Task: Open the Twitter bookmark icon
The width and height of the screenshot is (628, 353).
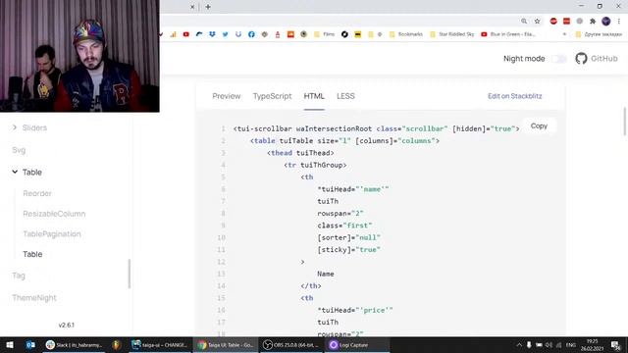Action: point(225,34)
